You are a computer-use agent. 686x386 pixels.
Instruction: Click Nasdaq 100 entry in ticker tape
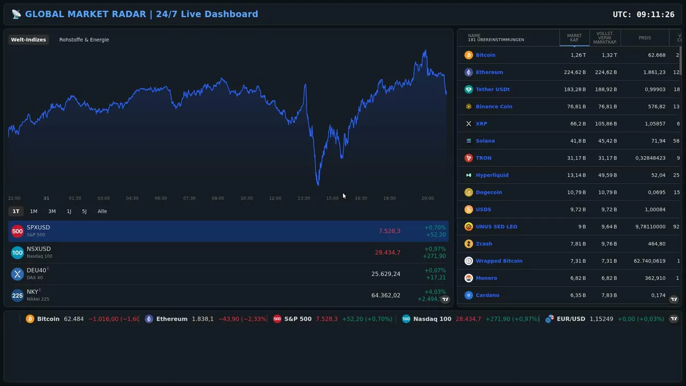pos(471,319)
